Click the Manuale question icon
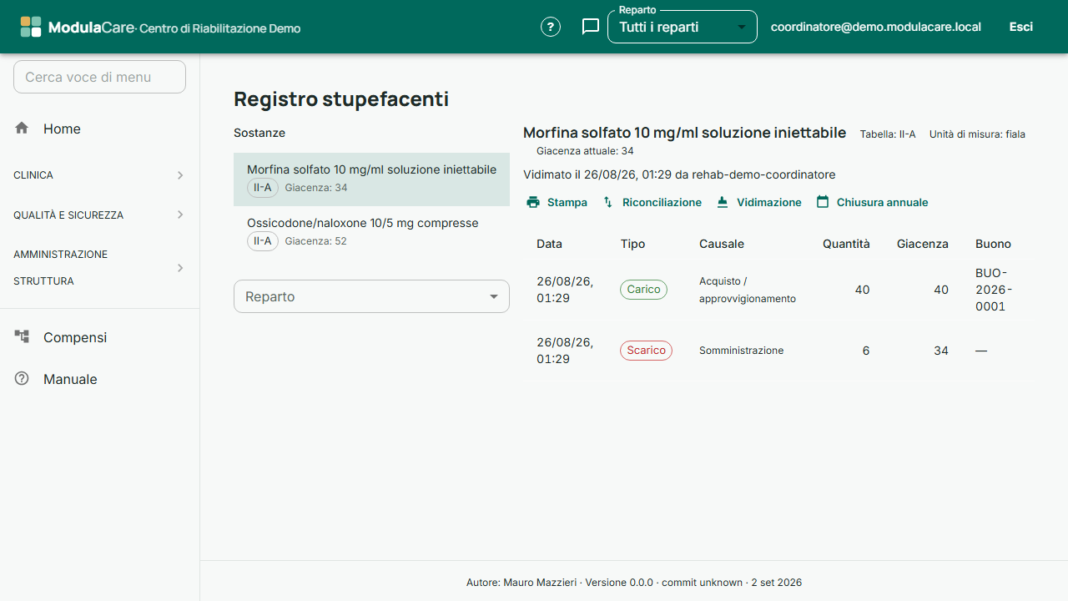1068x601 pixels. 22,379
